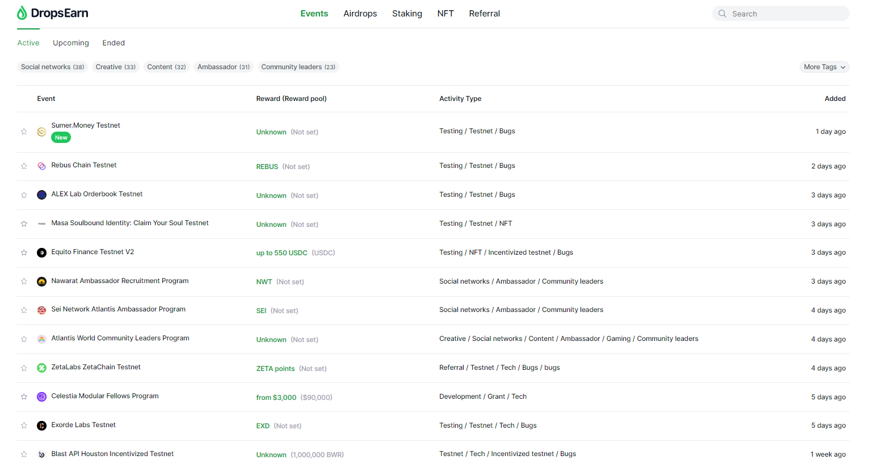Open Blast API Houston project icon
Image resolution: width=874 pixels, height=468 pixels.
[41, 454]
